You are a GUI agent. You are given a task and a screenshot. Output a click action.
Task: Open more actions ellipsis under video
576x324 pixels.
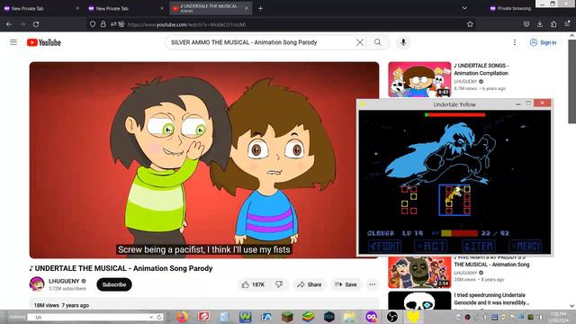[373, 284]
